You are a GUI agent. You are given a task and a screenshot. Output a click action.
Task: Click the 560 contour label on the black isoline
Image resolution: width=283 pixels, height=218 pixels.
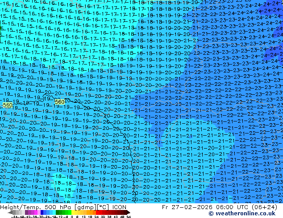(59, 102)
